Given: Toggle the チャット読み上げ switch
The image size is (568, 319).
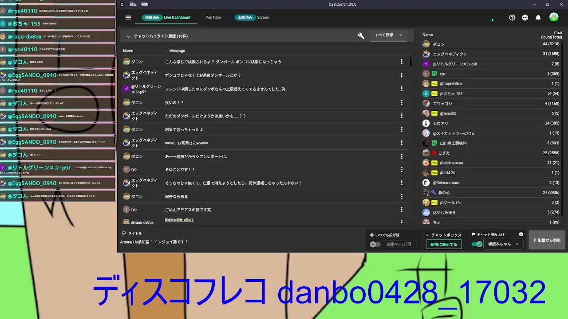Looking at the screenshot, I should tap(477, 244).
